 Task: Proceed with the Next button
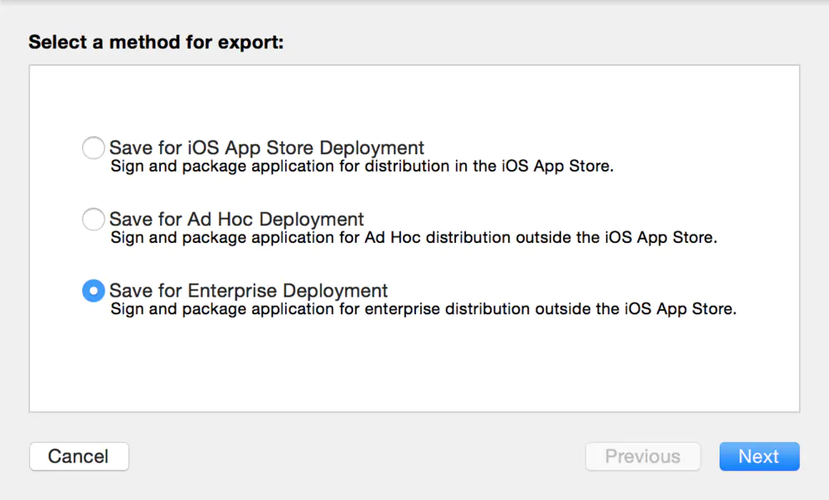pyautogui.click(x=759, y=456)
